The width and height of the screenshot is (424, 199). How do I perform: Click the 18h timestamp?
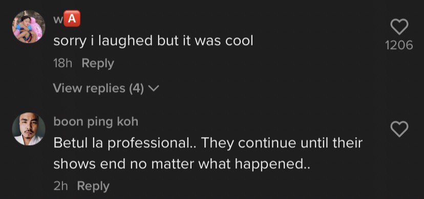coord(63,64)
